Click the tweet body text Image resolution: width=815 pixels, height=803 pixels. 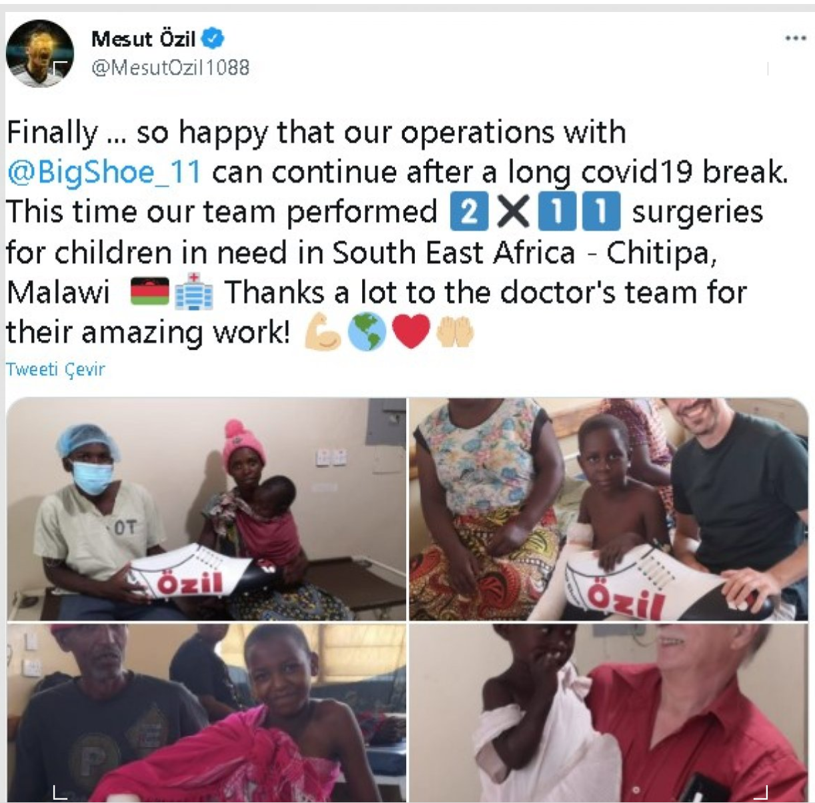[x=397, y=233]
